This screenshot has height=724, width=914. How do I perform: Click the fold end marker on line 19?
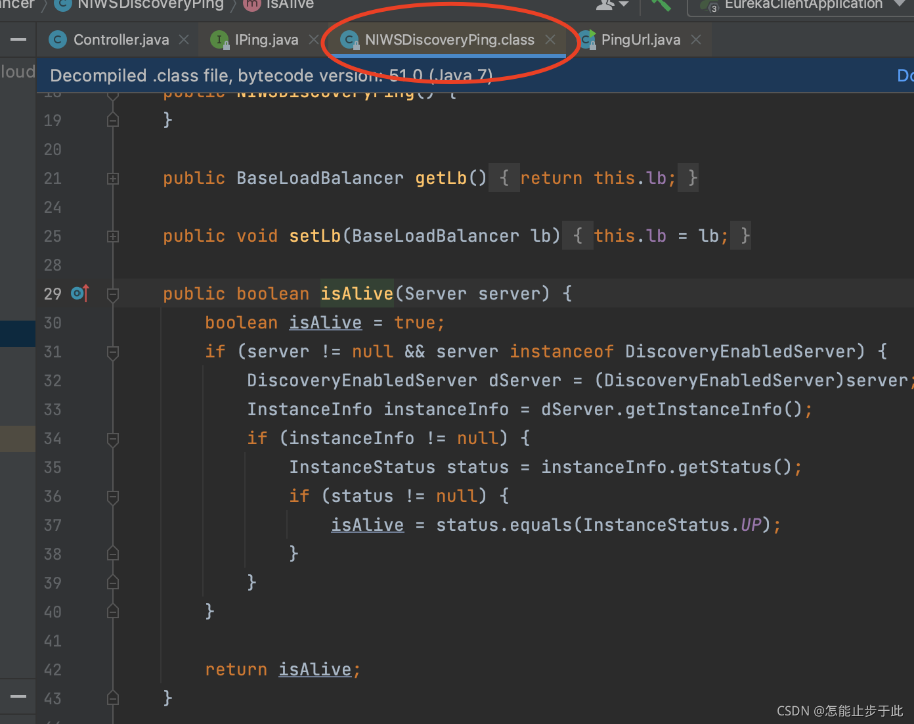tap(113, 120)
